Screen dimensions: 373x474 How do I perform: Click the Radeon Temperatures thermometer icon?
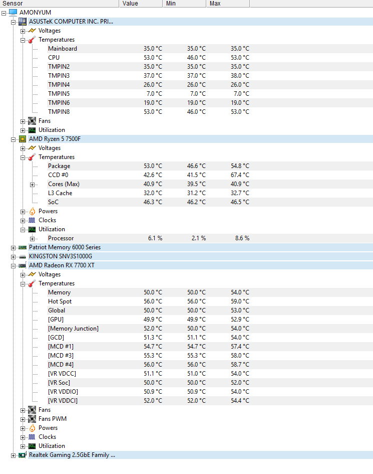tap(32, 283)
